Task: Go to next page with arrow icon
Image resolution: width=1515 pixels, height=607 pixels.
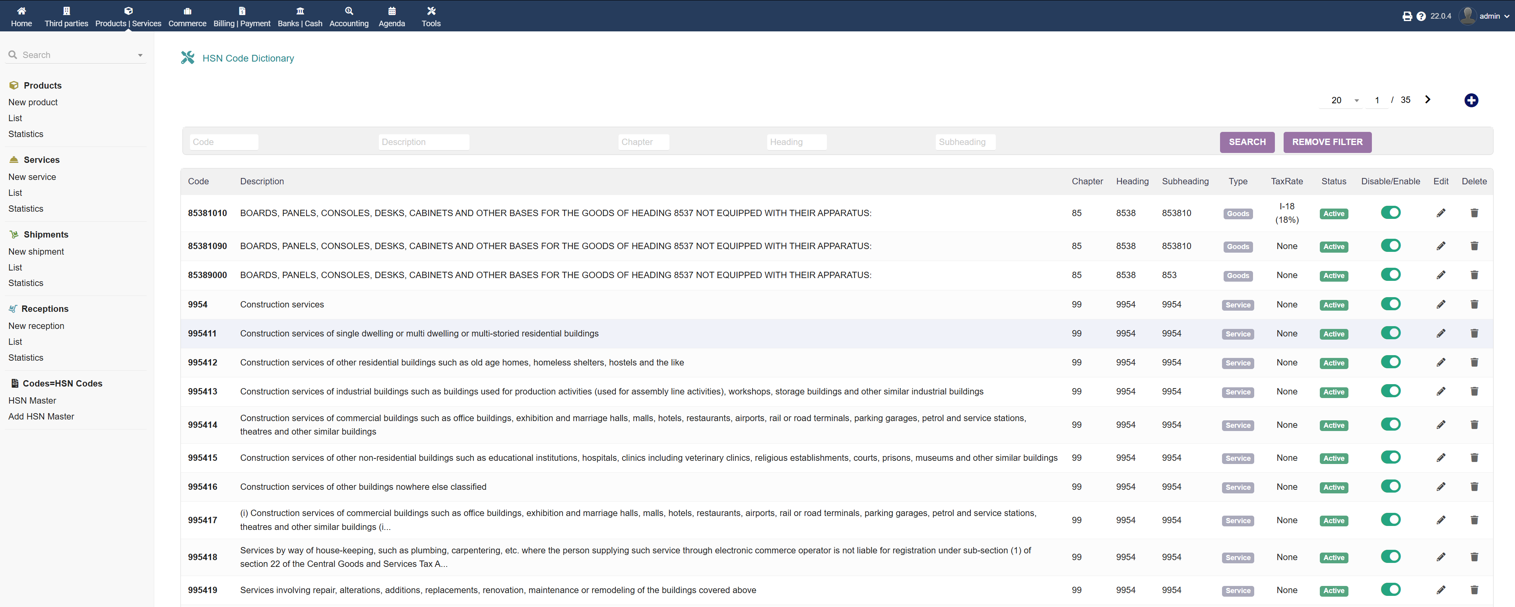Action: [1428, 100]
